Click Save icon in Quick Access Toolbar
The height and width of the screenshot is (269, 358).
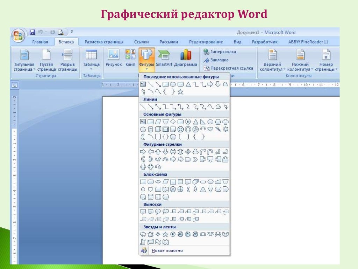[x=33, y=32]
